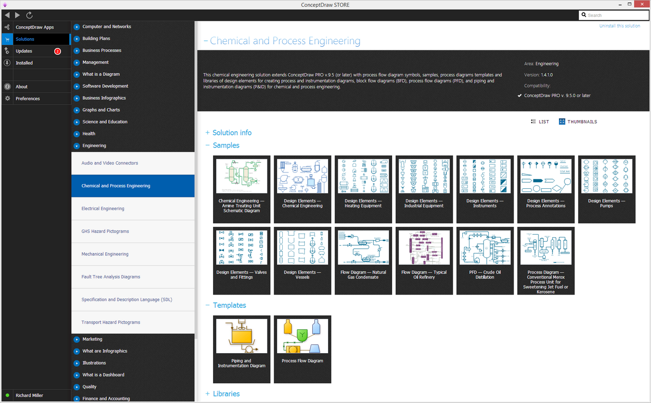Image resolution: width=651 pixels, height=403 pixels.
Task: Click the Thumbnails view grid icon
Action: click(562, 122)
